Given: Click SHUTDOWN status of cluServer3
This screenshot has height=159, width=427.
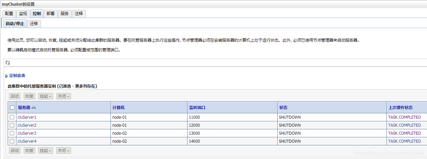Looking at the screenshot, I should (290, 133).
